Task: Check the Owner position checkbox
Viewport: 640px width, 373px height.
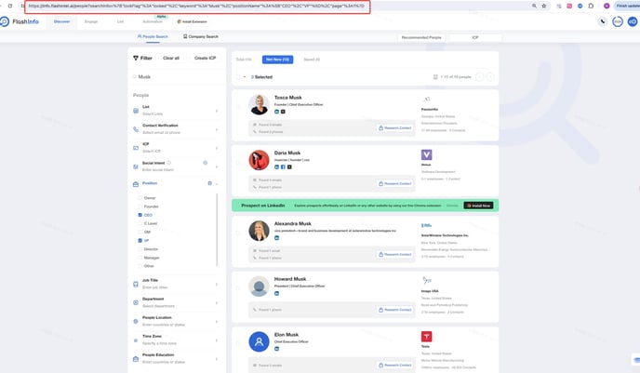Action: (140, 198)
